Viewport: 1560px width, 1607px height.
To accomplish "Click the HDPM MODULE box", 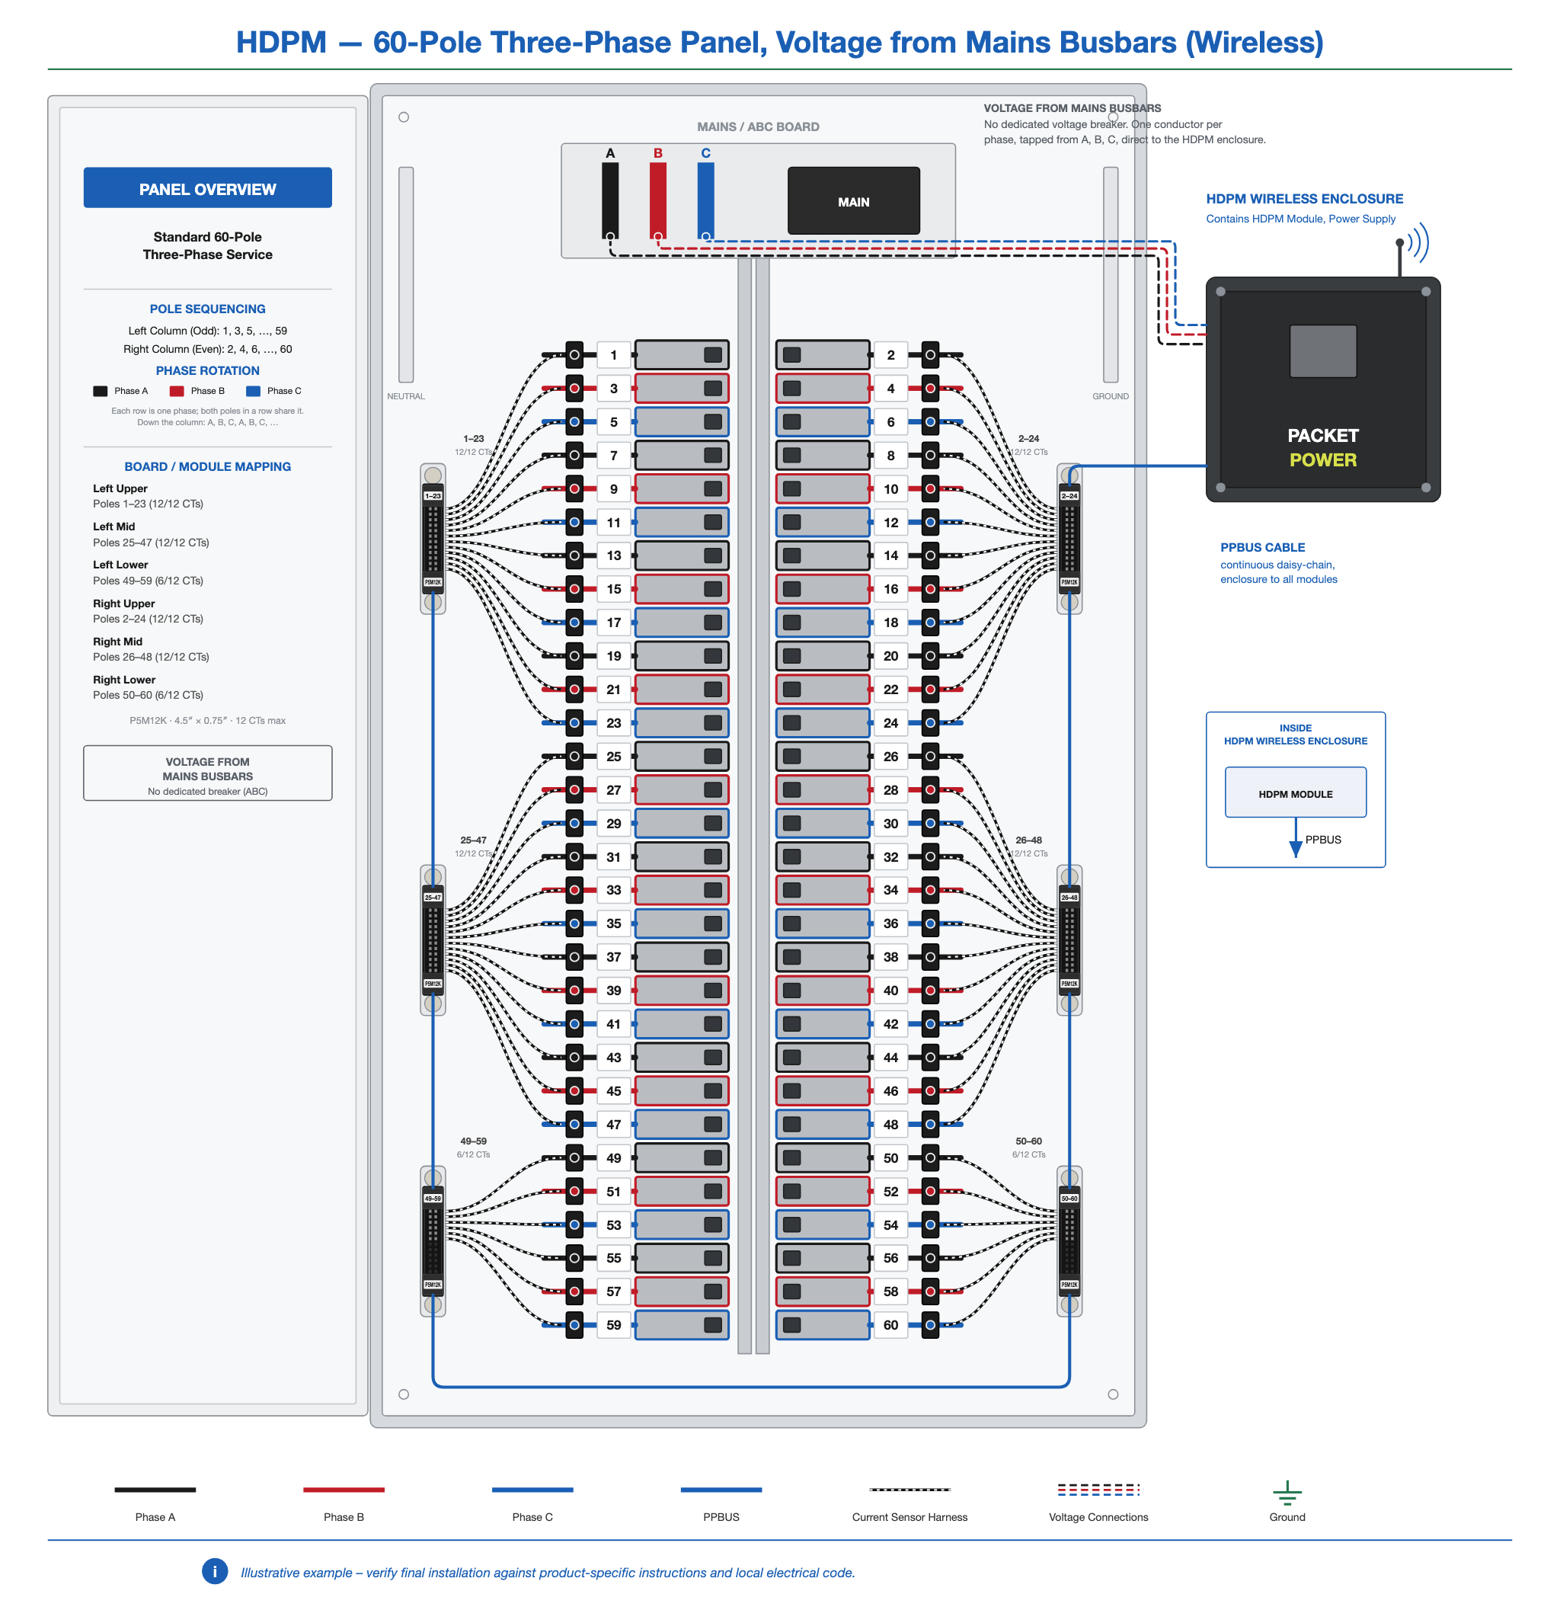I will 1295,793.
